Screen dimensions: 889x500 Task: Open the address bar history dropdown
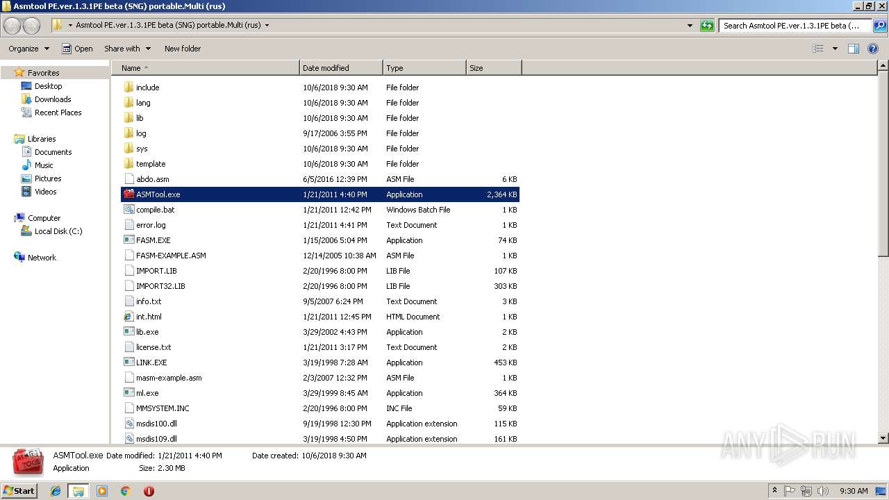690,26
